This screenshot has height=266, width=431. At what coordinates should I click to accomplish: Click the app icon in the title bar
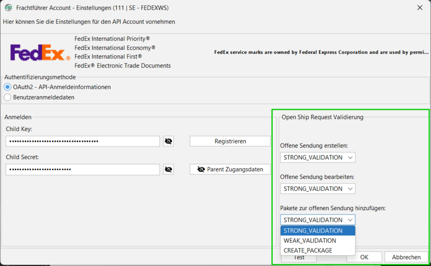[8, 8]
